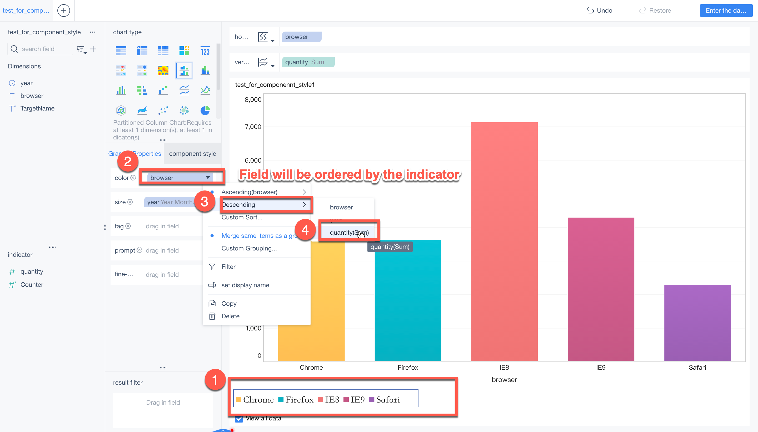Choose the multi-series line chart icon

click(205, 90)
